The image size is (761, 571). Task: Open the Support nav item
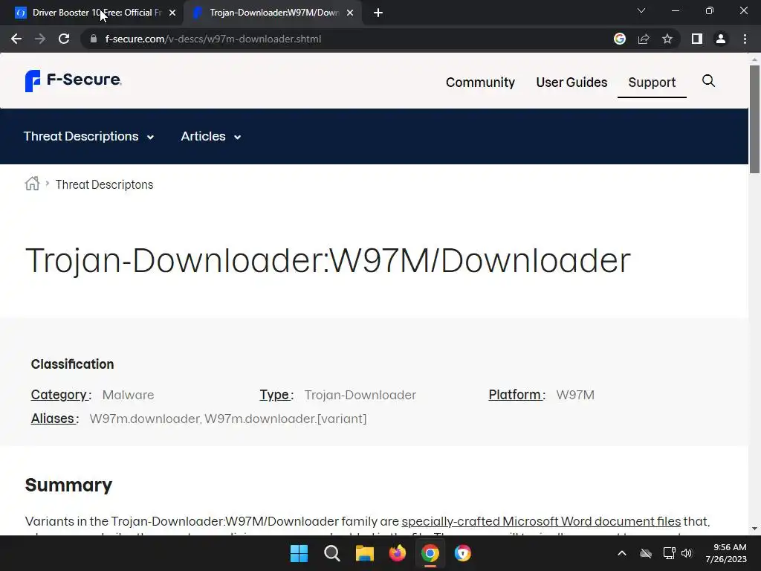coord(652,83)
